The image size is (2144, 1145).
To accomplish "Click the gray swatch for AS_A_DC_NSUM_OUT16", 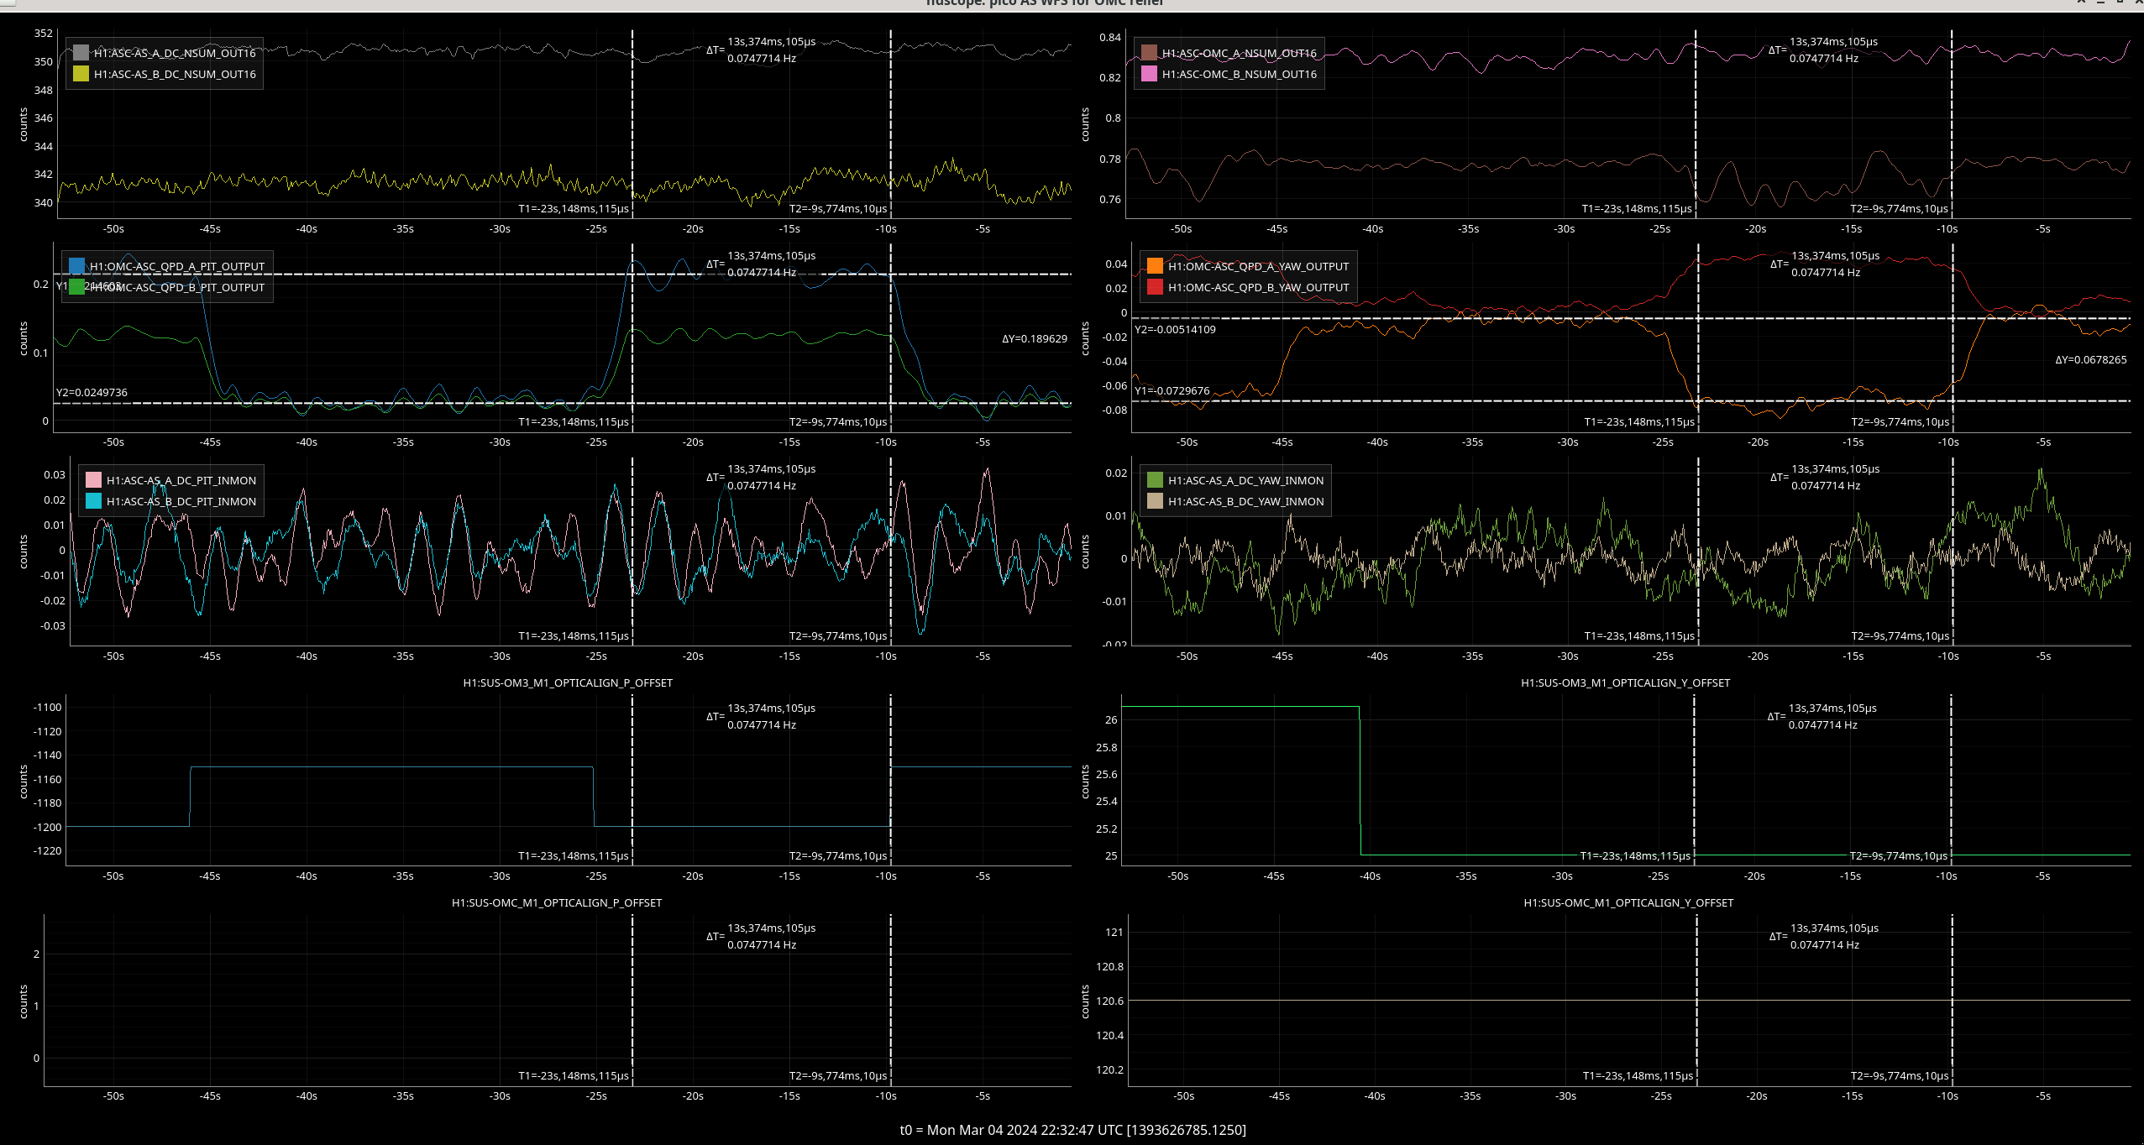I will click(x=81, y=53).
